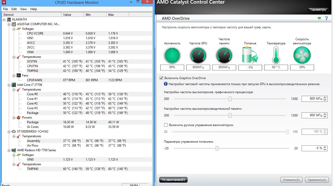Click the KLAMATH computer icon
The height and width of the screenshot is (186, 333).
pos(9,19)
